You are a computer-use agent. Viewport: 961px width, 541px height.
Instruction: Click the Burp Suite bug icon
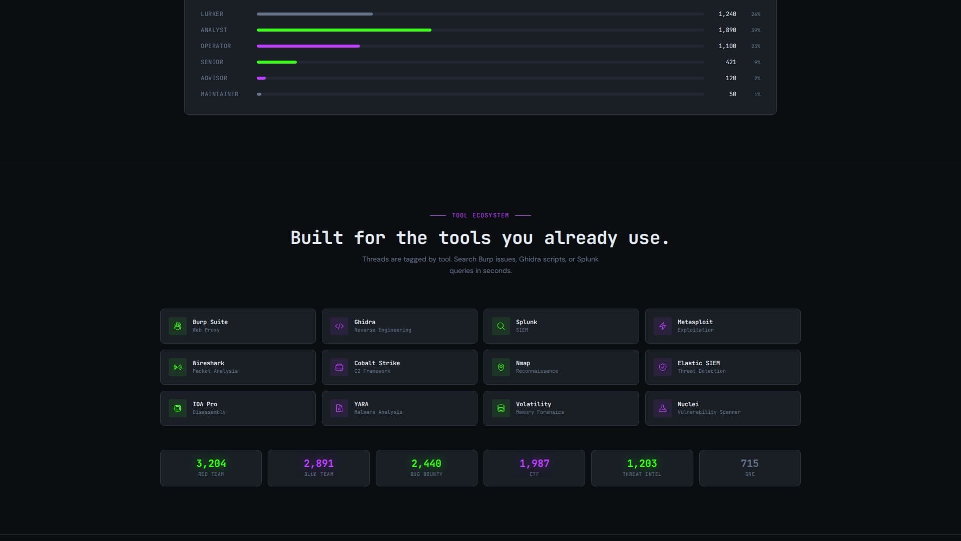point(178,326)
